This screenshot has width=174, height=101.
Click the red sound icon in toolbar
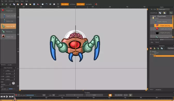coord(96,4)
